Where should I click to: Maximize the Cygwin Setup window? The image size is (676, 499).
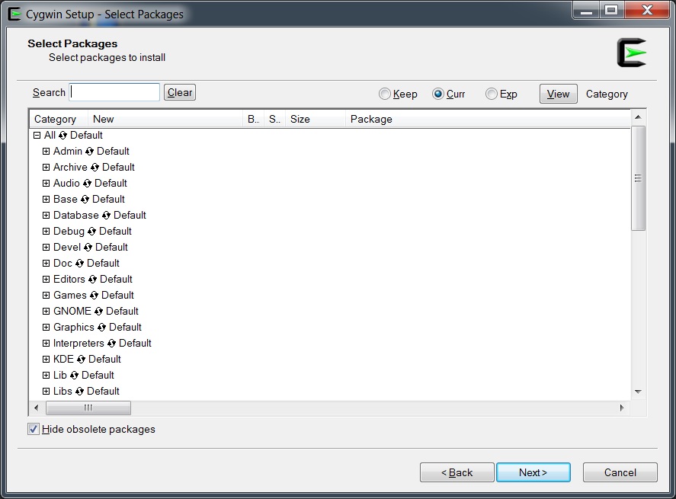pyautogui.click(x=611, y=11)
